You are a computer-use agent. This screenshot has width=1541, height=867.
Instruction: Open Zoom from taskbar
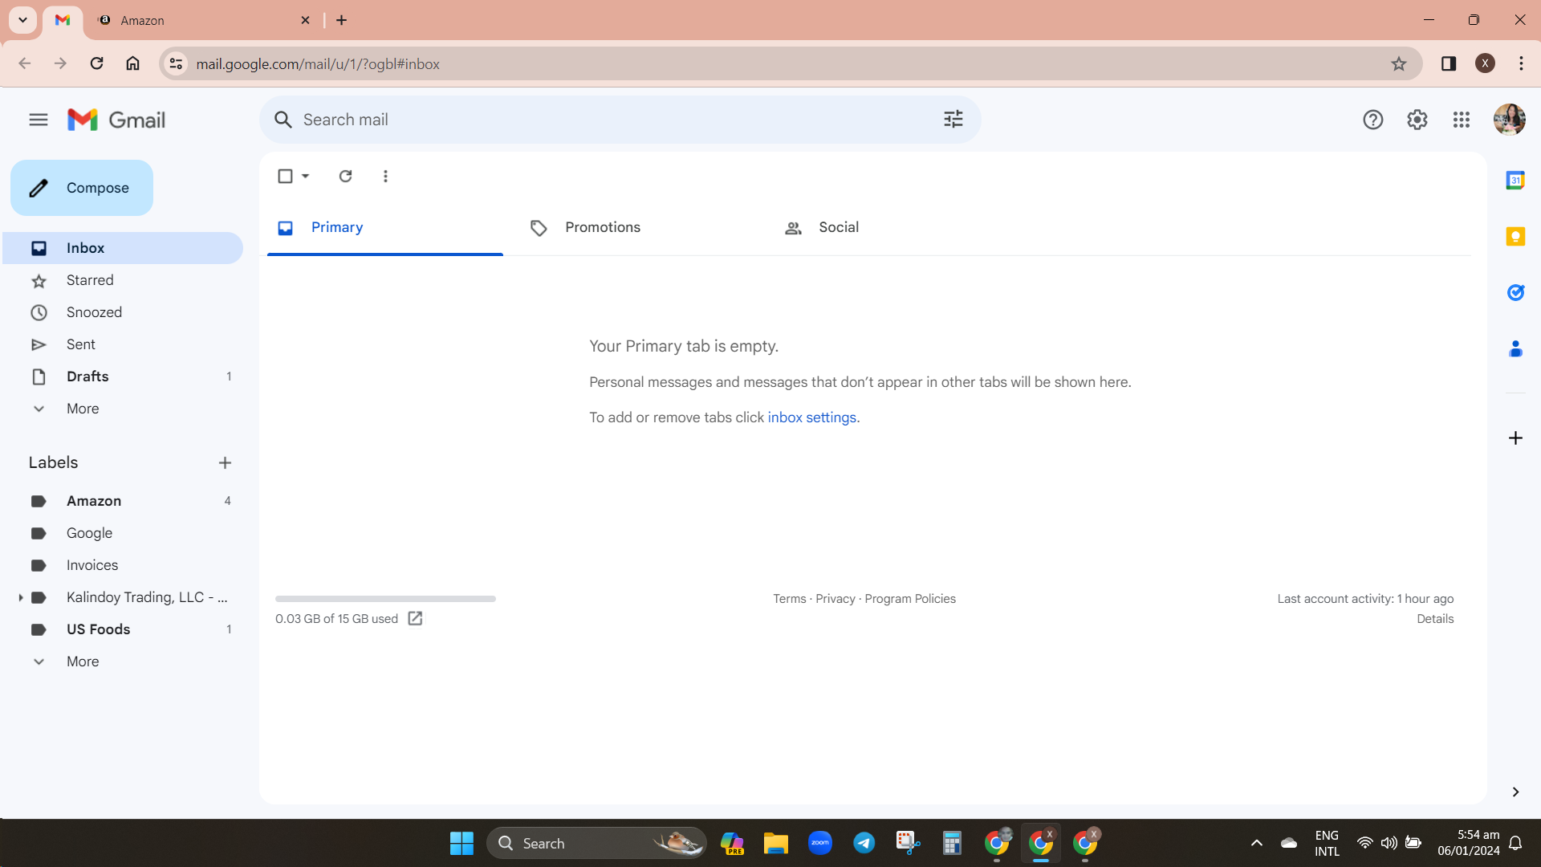819,844
